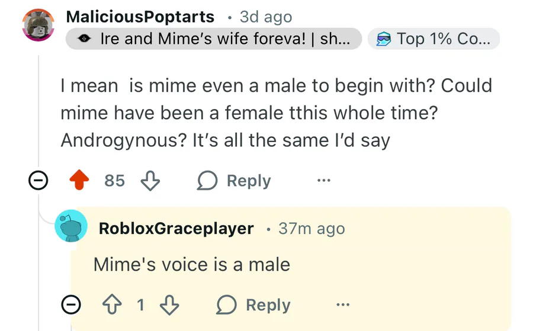Click the Top 1% Commenter badge
The image size is (533, 331).
(x=434, y=39)
